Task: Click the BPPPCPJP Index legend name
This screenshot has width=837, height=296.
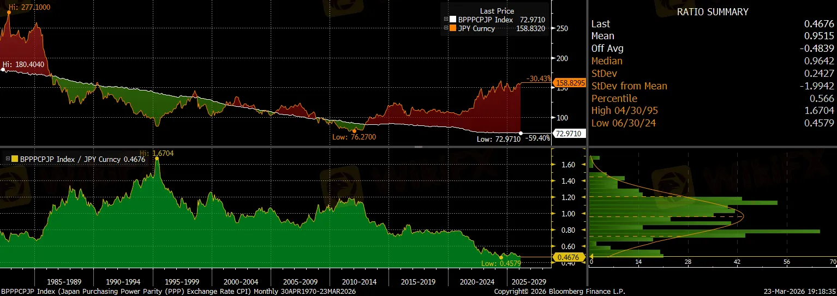Action: point(485,20)
